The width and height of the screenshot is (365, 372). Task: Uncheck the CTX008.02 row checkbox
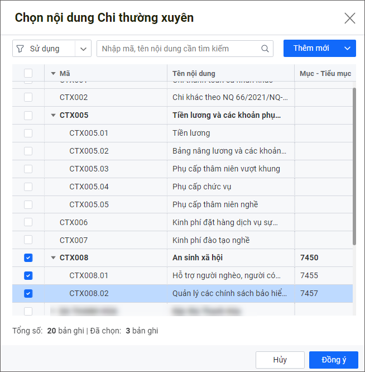[28, 293]
